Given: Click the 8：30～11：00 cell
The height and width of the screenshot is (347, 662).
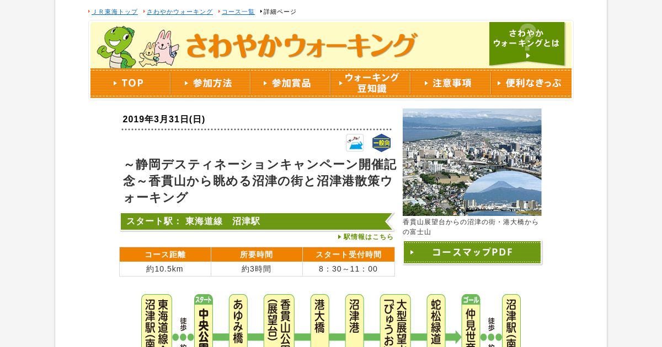Looking at the screenshot, I should pos(349,269).
